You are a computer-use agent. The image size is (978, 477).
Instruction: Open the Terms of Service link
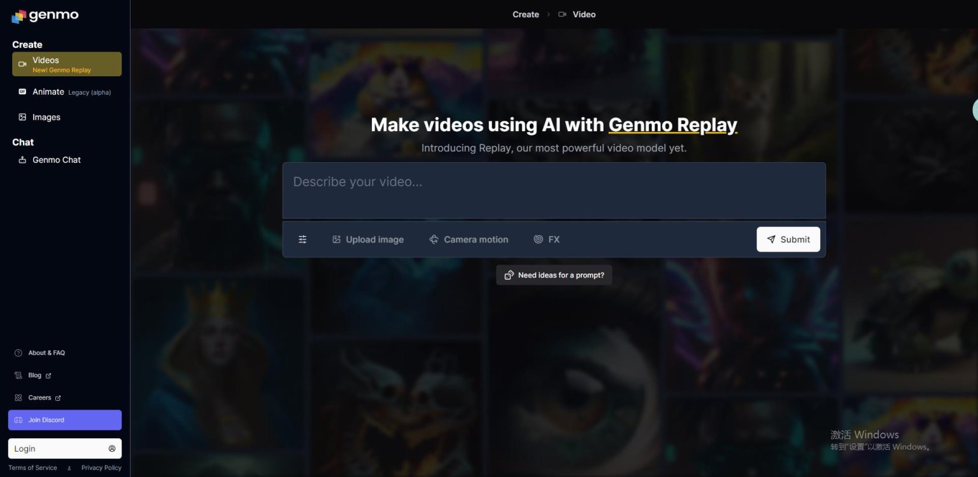click(32, 468)
